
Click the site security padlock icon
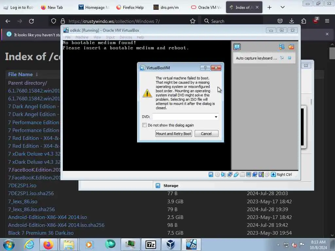pyautogui.click(x=62, y=21)
